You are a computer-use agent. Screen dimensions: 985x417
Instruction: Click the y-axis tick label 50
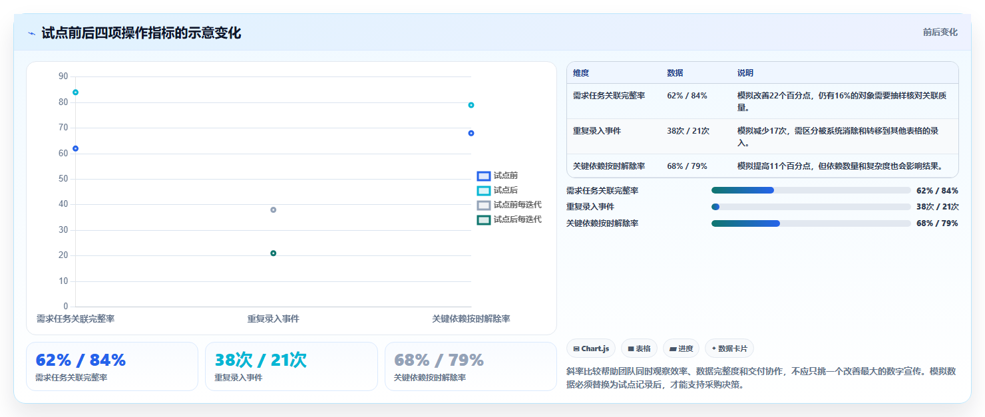click(x=63, y=179)
